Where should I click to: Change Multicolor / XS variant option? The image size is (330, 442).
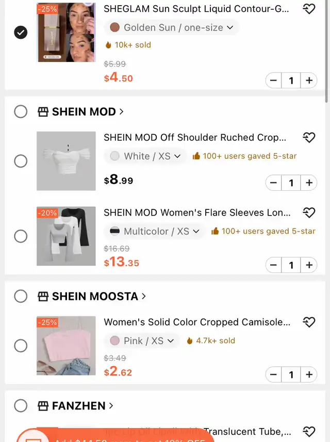tap(154, 232)
